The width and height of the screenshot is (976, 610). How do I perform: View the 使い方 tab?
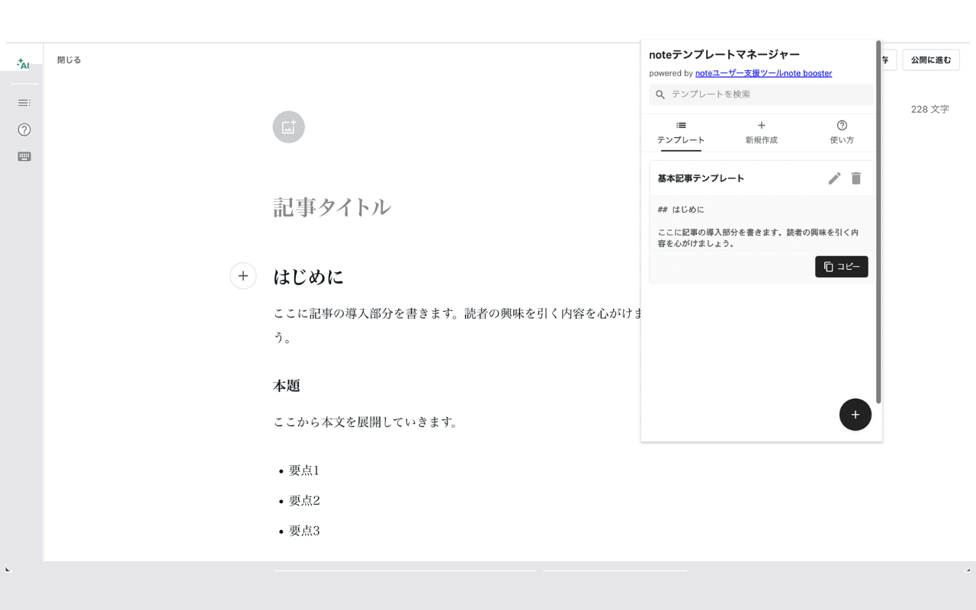[842, 132]
